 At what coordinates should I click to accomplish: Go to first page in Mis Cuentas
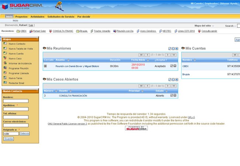235,55
